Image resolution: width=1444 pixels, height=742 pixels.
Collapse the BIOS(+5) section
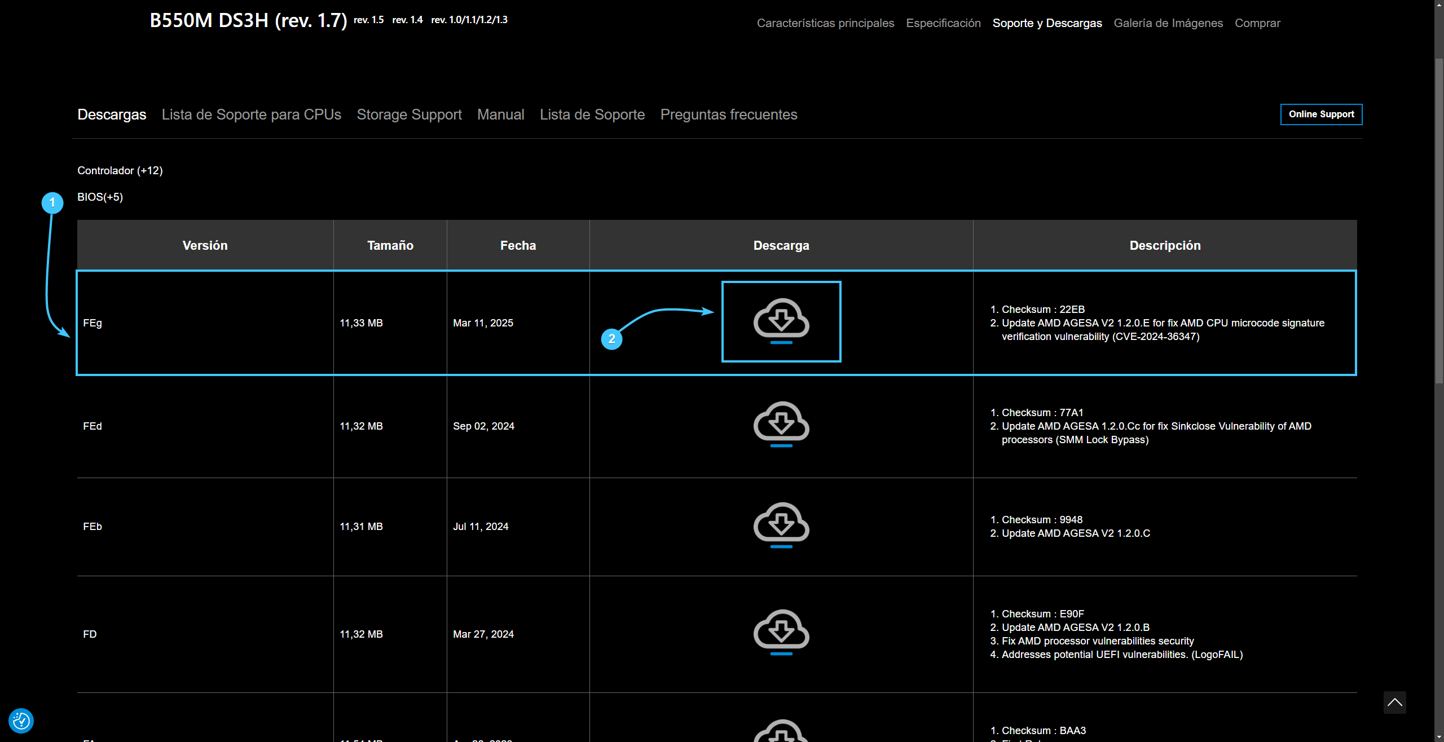[x=100, y=197]
